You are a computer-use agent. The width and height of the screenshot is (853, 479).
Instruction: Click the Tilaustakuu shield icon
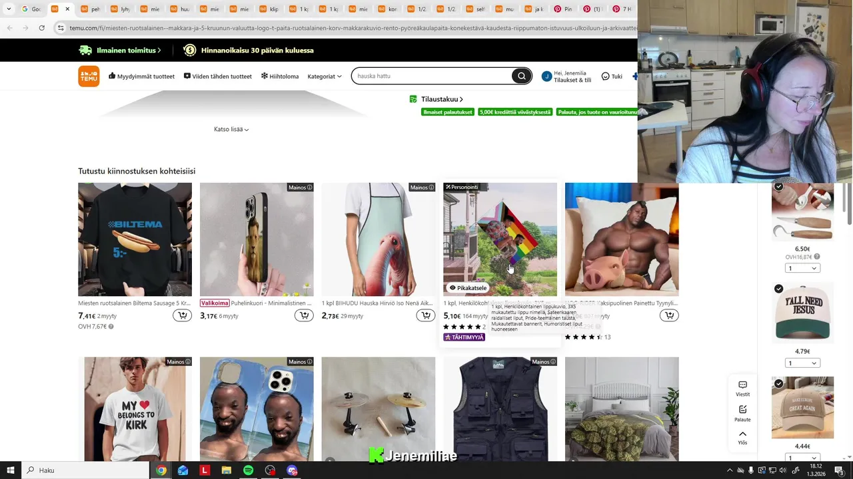tap(413, 99)
